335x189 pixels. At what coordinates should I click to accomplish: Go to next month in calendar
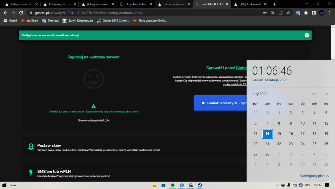326,94
